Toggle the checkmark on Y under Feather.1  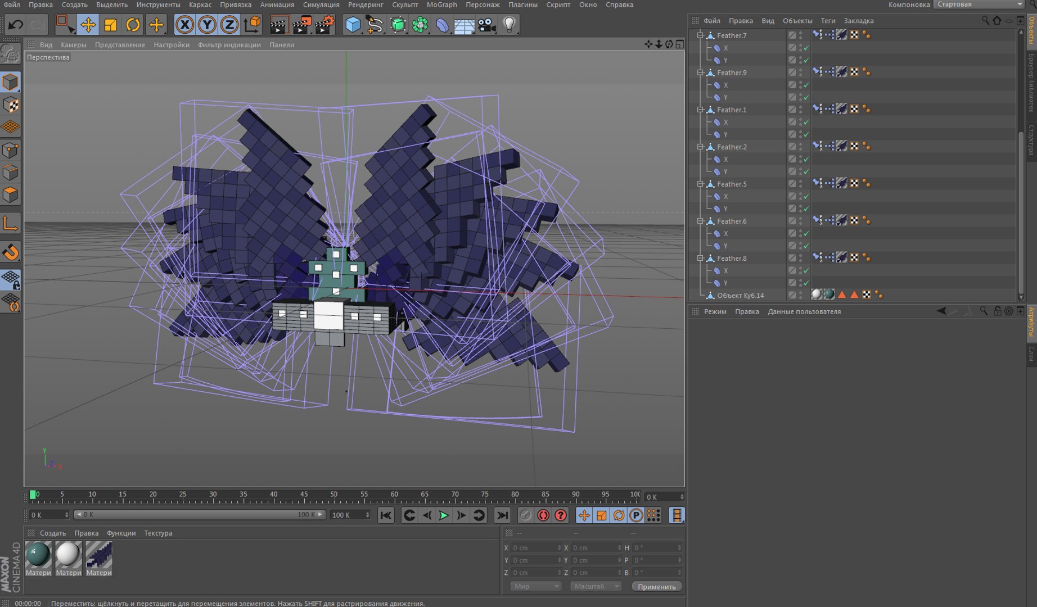click(x=806, y=135)
